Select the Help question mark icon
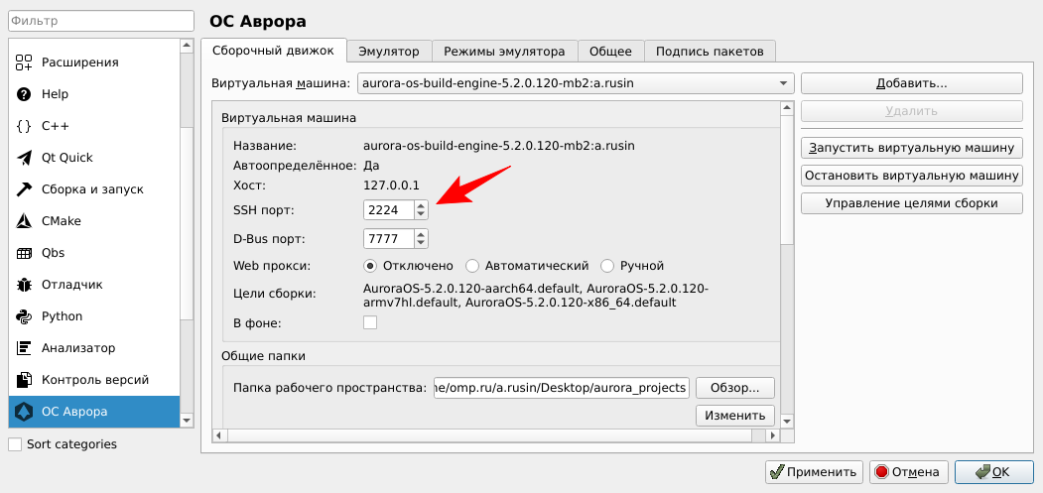This screenshot has width=1043, height=493. pos(25,94)
